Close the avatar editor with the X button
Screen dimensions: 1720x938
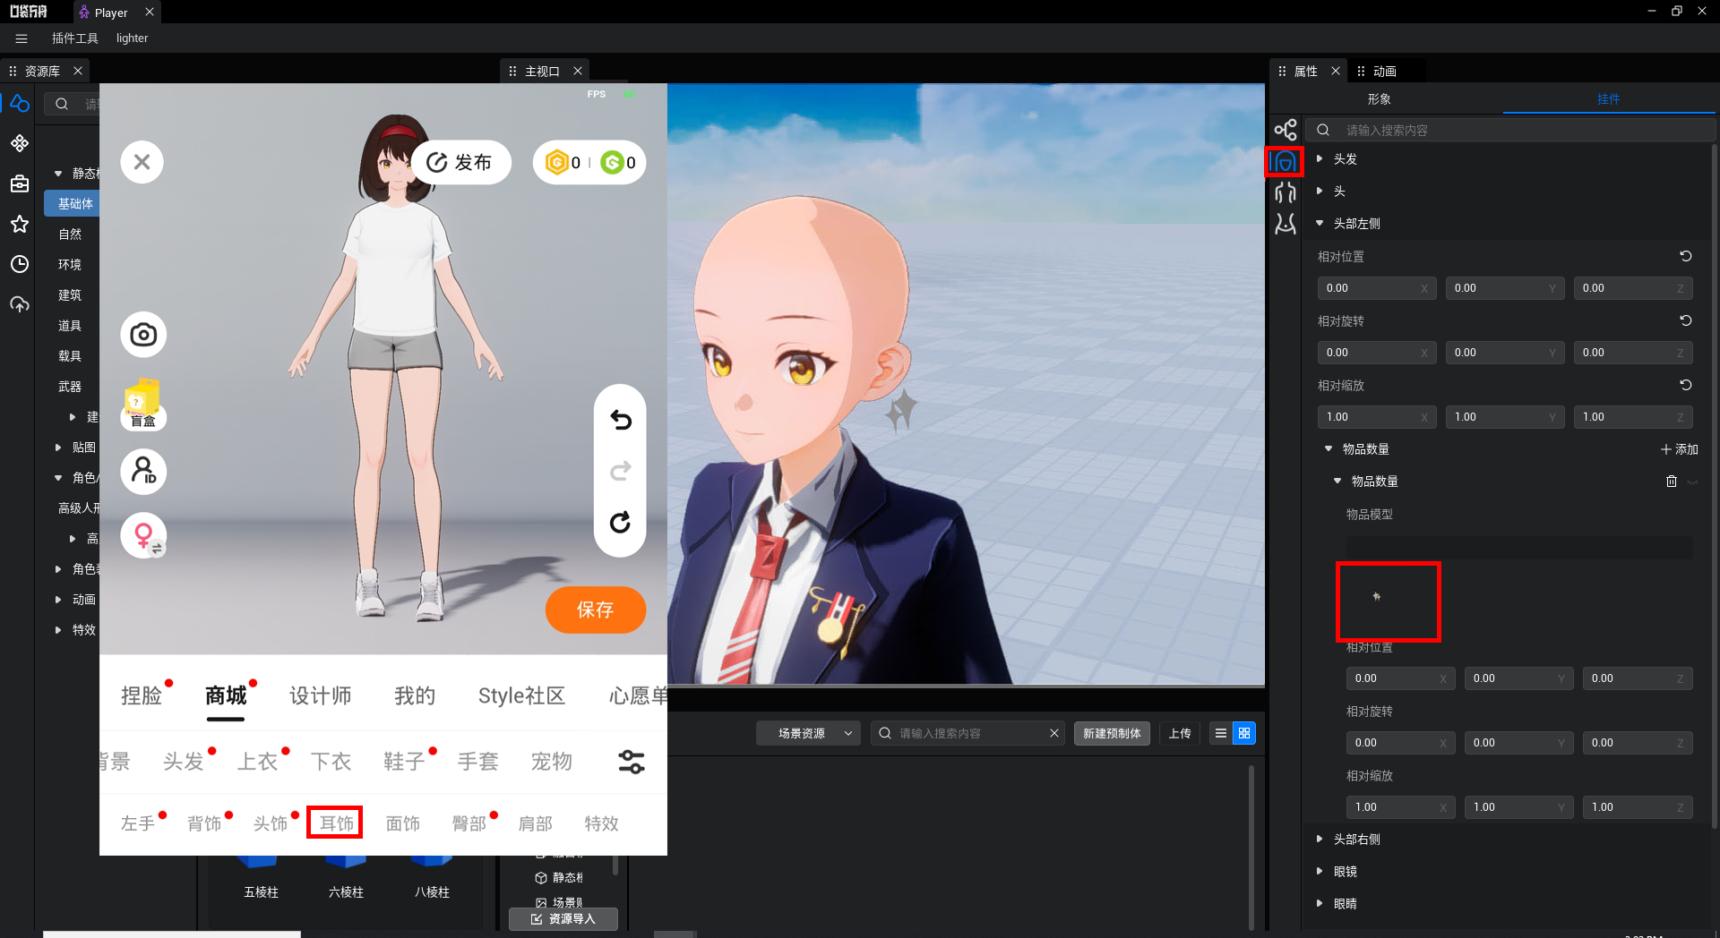(x=142, y=162)
